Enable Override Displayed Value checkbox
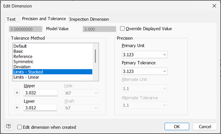The width and height of the screenshot is (221, 134). click(122, 29)
